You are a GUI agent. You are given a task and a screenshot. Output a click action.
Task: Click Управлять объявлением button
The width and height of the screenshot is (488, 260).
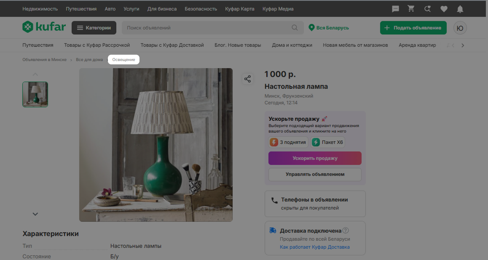pyautogui.click(x=315, y=174)
